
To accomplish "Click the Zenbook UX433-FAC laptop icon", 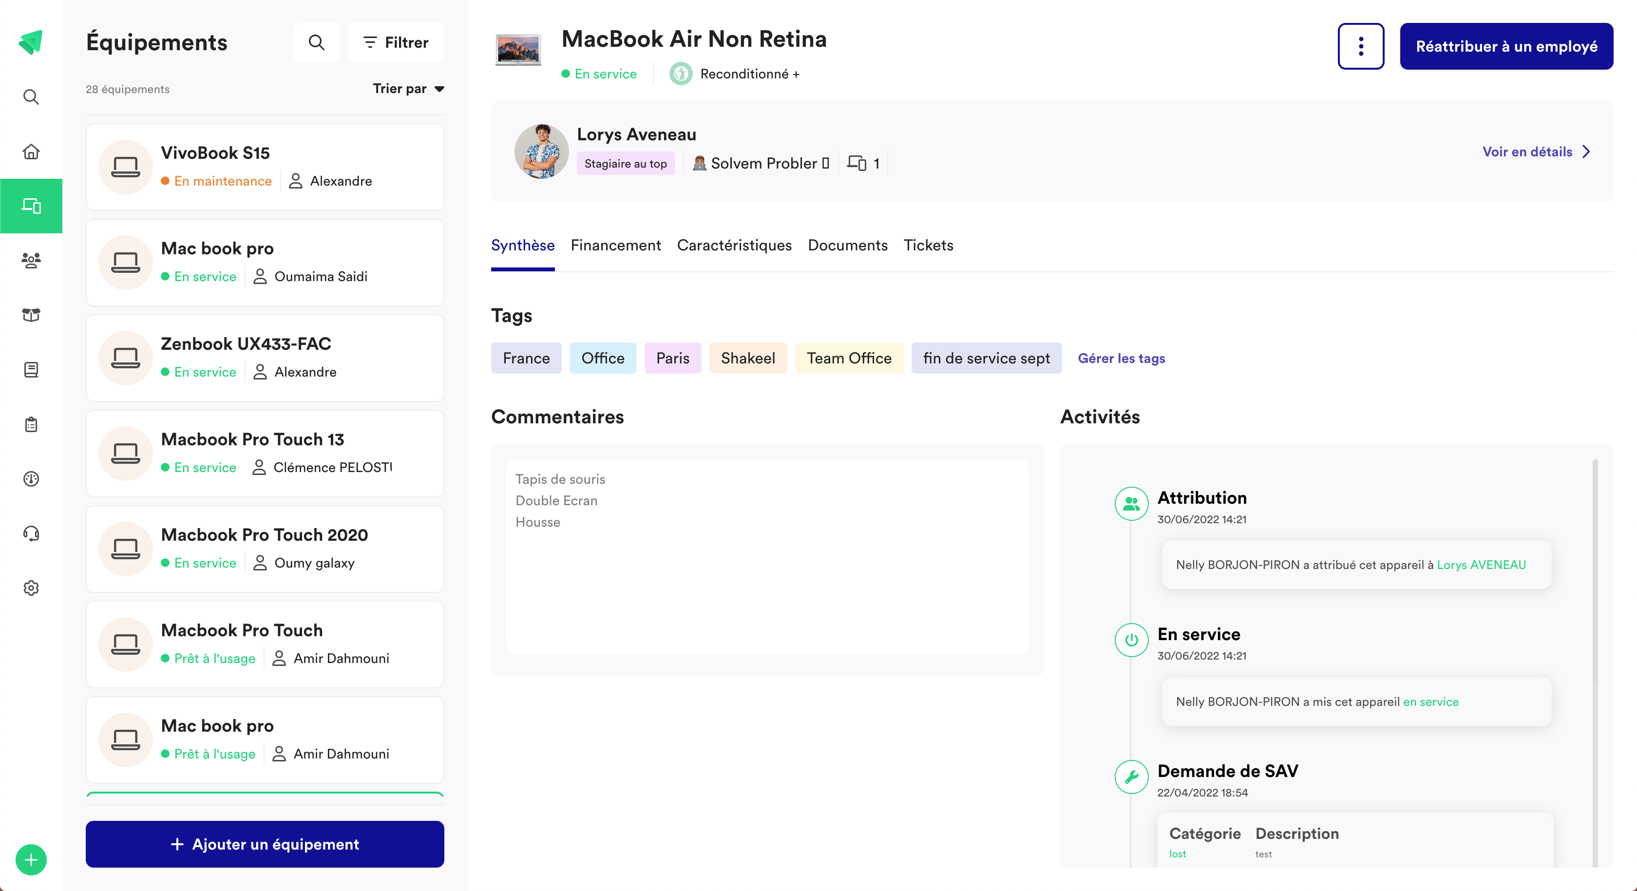I will (x=125, y=358).
